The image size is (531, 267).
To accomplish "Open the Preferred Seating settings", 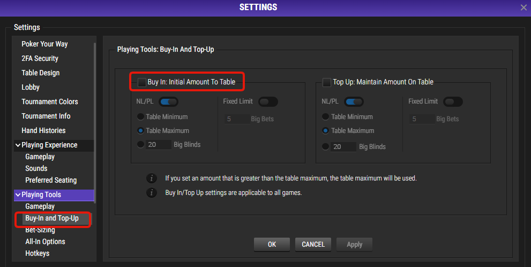I will coord(51,180).
